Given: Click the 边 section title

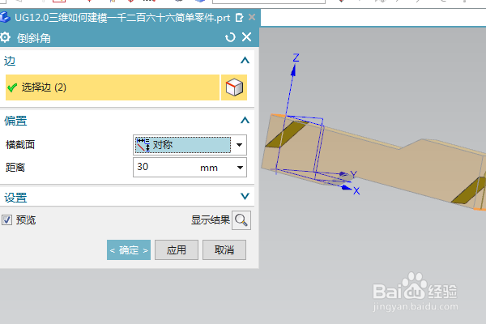Looking at the screenshot, I should click(9, 61).
